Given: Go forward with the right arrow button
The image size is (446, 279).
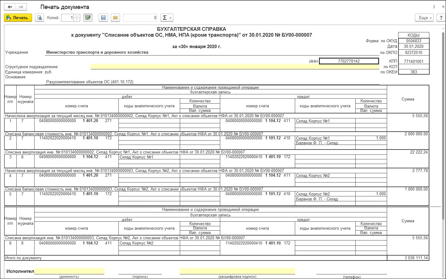Looking at the screenshot, I should (21, 7).
